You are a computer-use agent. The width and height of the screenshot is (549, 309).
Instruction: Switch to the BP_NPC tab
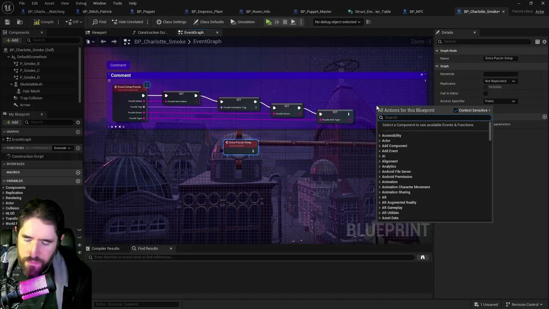(416, 12)
